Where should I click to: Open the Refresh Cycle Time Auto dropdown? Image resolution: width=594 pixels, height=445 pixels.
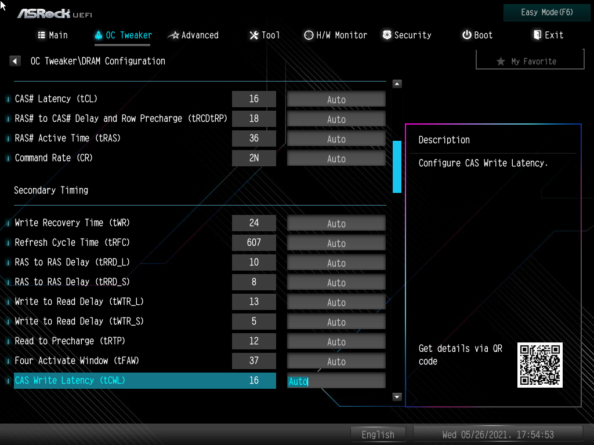click(336, 242)
